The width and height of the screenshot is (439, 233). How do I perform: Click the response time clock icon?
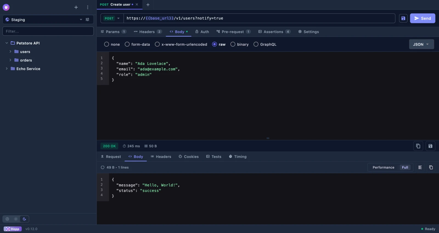[124, 146]
